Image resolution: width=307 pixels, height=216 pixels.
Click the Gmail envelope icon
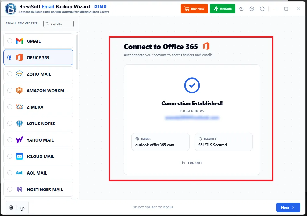[20, 41]
